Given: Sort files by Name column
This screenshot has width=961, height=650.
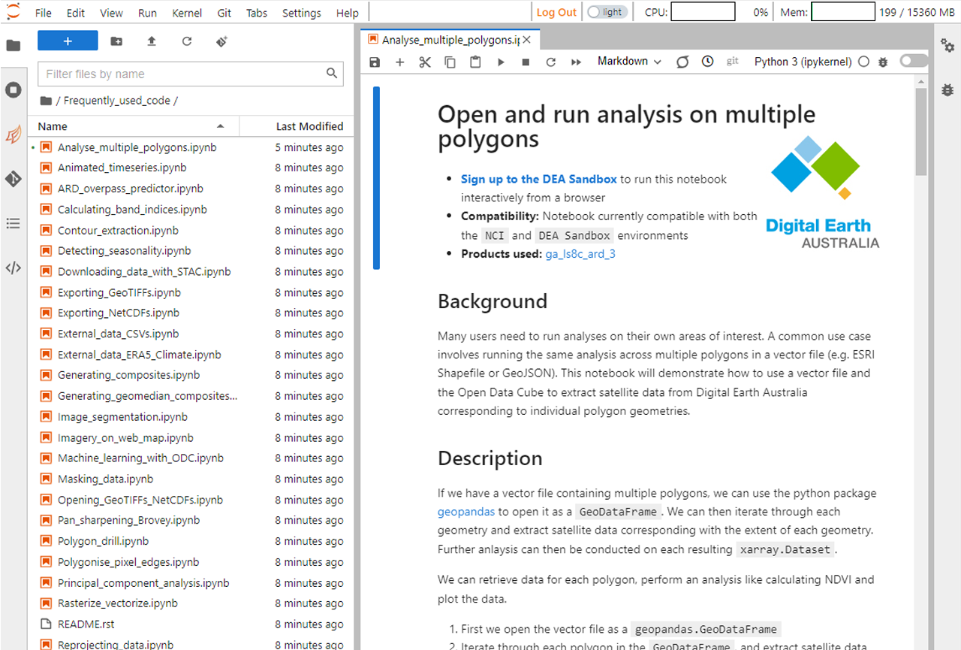Looking at the screenshot, I should 53,126.
